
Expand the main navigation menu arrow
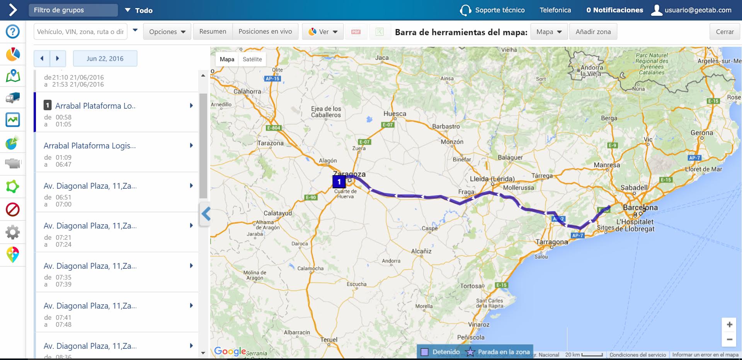point(13,10)
